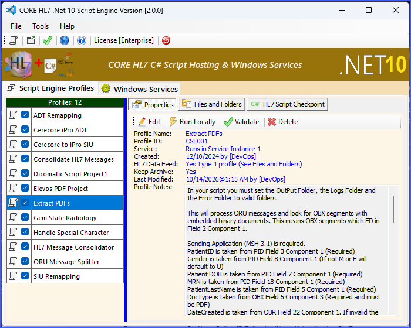Select the Elevos PDF Project profile name
The height and width of the screenshot is (328, 411).
point(60,189)
